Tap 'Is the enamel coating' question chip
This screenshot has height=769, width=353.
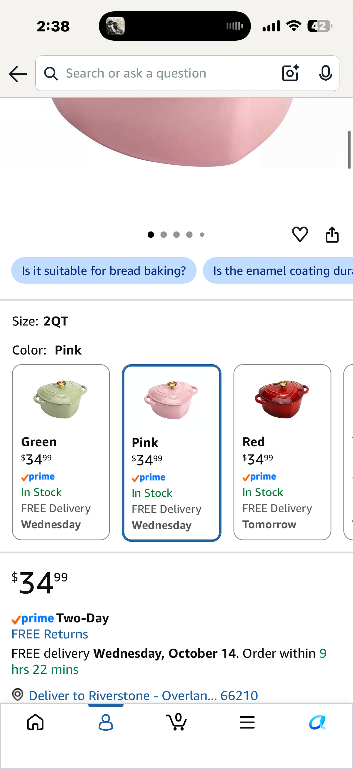point(278,270)
